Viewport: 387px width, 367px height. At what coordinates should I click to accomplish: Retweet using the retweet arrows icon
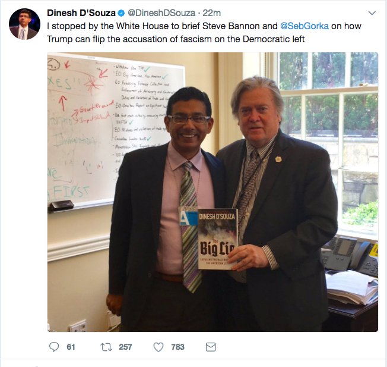pyautogui.click(x=106, y=347)
